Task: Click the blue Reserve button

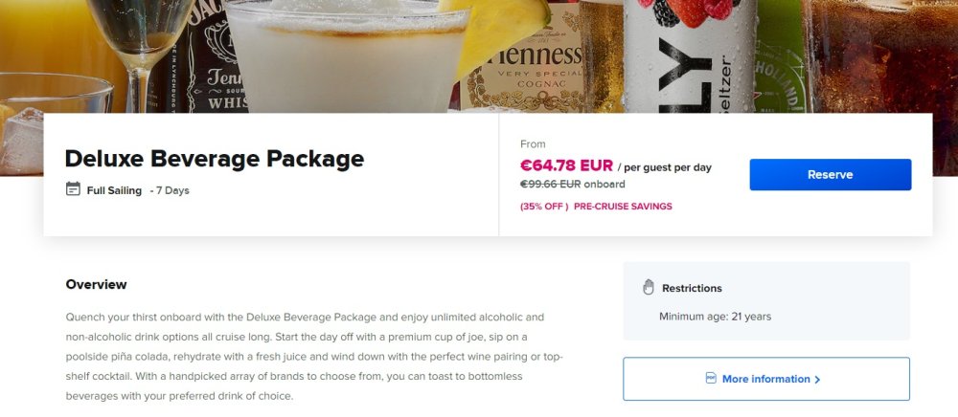Action: (831, 174)
